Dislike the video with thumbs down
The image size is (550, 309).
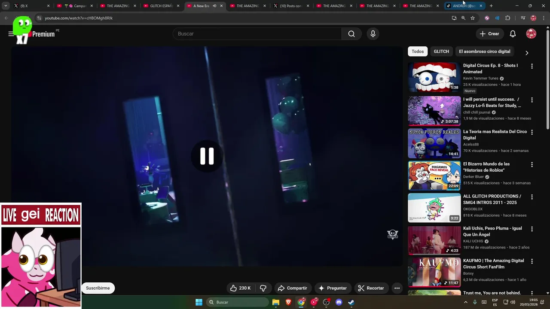point(263,288)
